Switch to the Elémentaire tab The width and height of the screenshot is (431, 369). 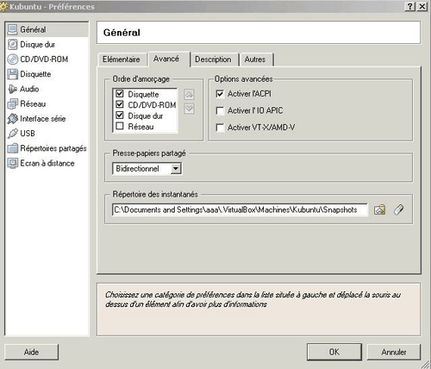(x=122, y=59)
